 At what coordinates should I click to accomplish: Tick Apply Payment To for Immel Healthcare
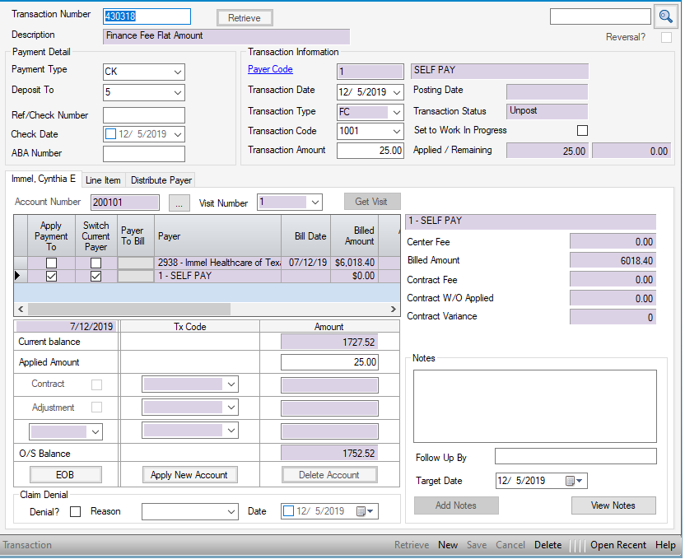[51, 263]
